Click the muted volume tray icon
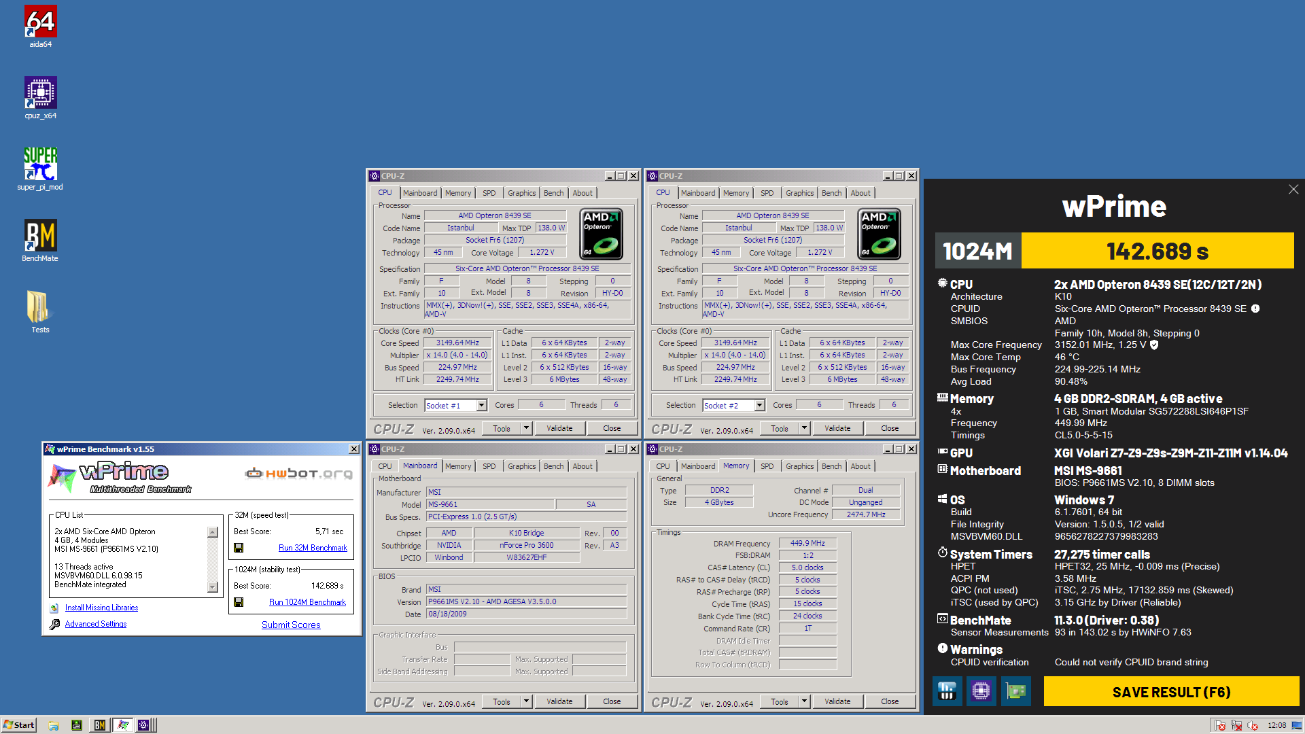1305x734 pixels. (x=1253, y=725)
